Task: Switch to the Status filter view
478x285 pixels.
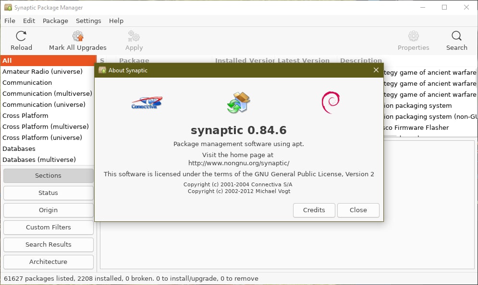Action: (48, 193)
